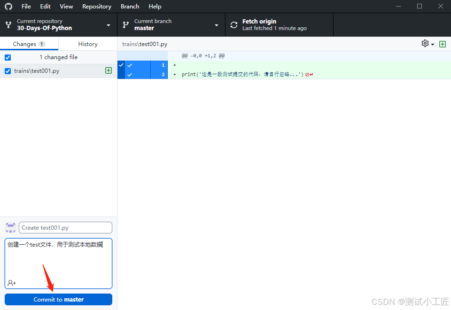Minimize the GitHub Desktop window
Viewport: 451px width, 310px height.
398,6
